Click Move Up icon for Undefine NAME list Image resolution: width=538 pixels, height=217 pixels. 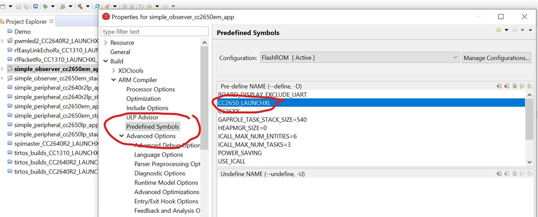[x=522, y=174]
